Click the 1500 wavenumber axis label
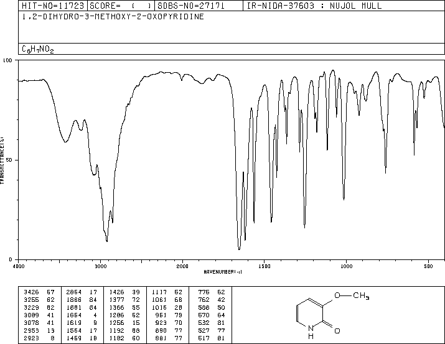Screen dimensions: 445x344 coord(265,266)
